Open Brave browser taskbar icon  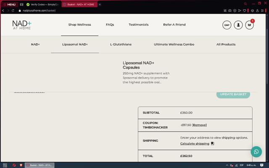21,165
